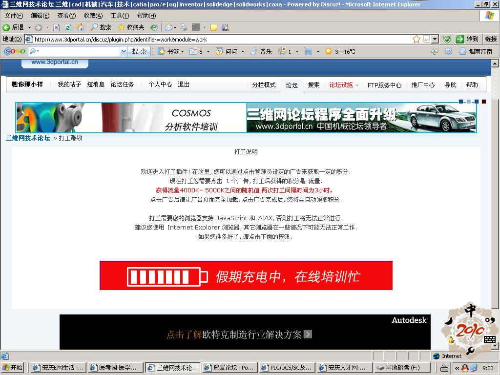Expand the address bar dropdown arrow
Screen dimensions: 500x375
coord(435,39)
